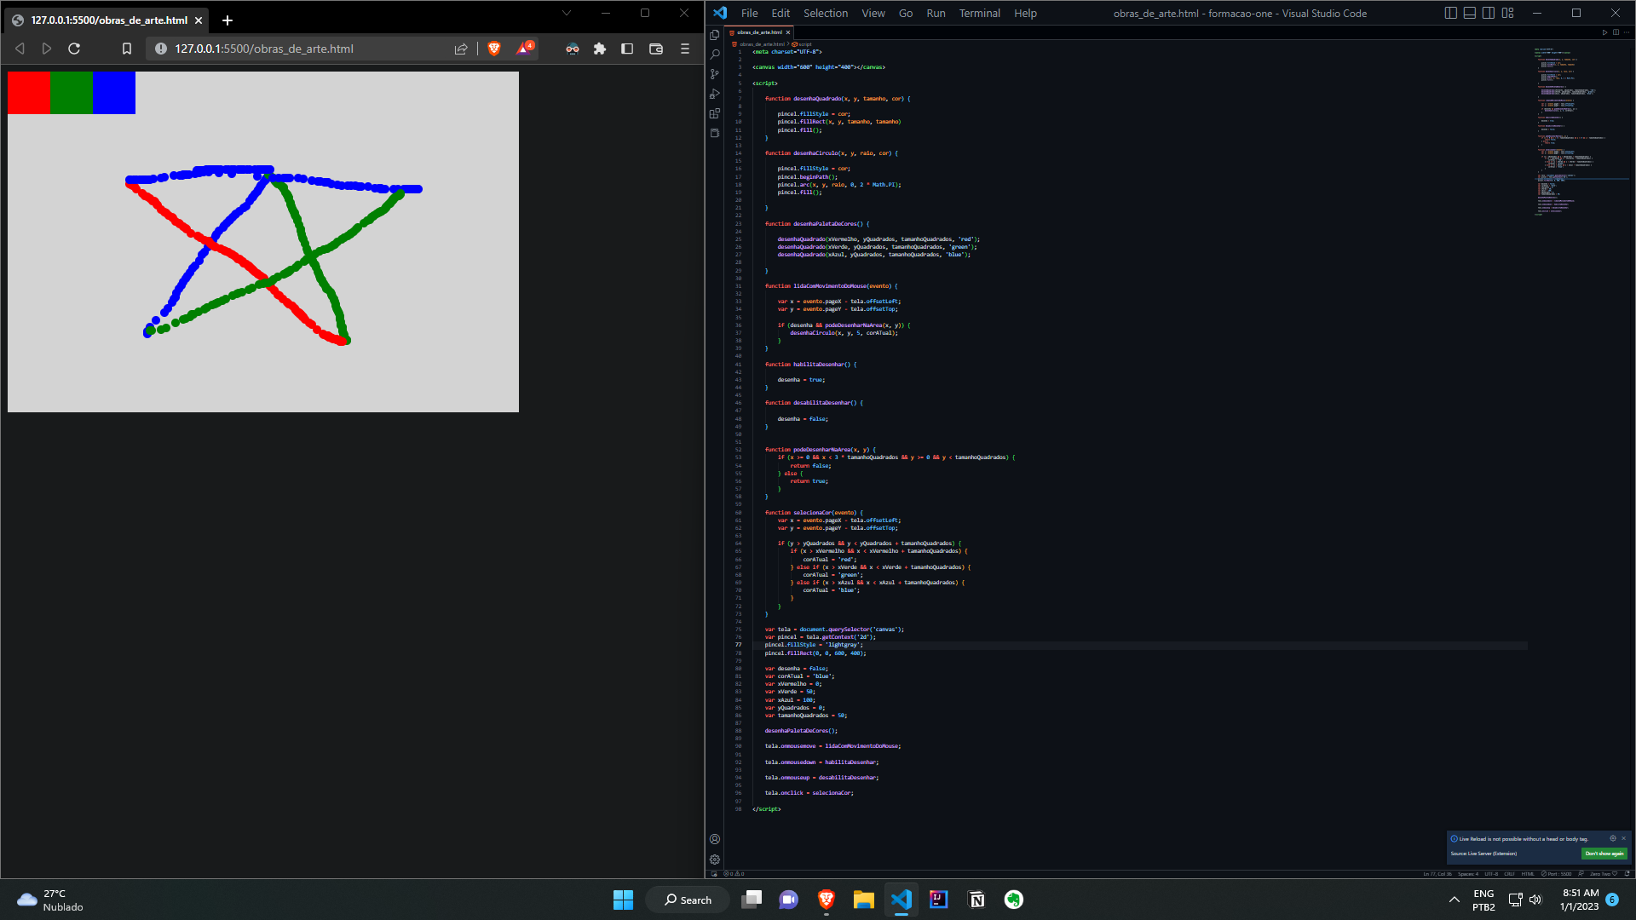Open Run and Debug in VS Code
The width and height of the screenshot is (1636, 920).
click(714, 94)
